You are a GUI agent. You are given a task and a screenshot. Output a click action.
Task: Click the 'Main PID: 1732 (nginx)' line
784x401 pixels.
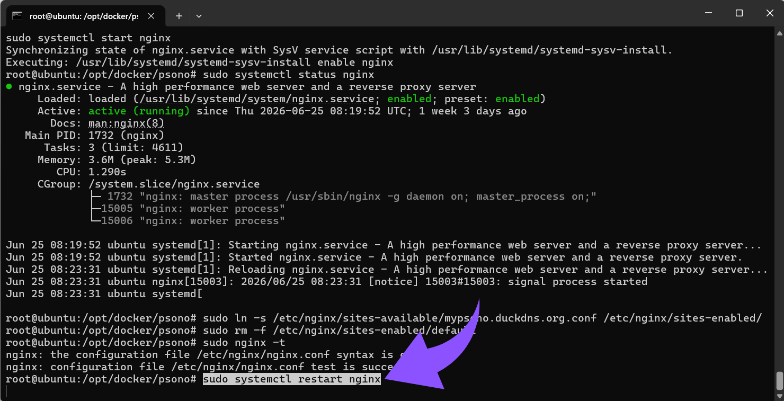(95, 136)
